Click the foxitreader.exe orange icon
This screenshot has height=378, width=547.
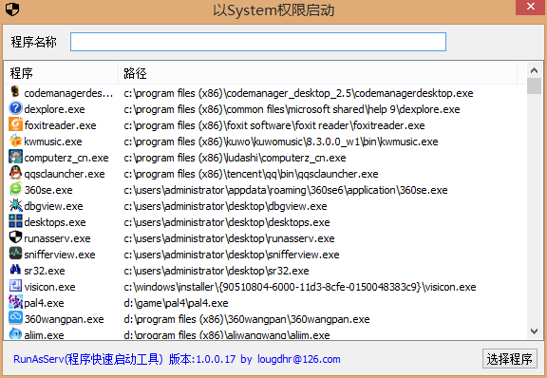[x=15, y=124]
